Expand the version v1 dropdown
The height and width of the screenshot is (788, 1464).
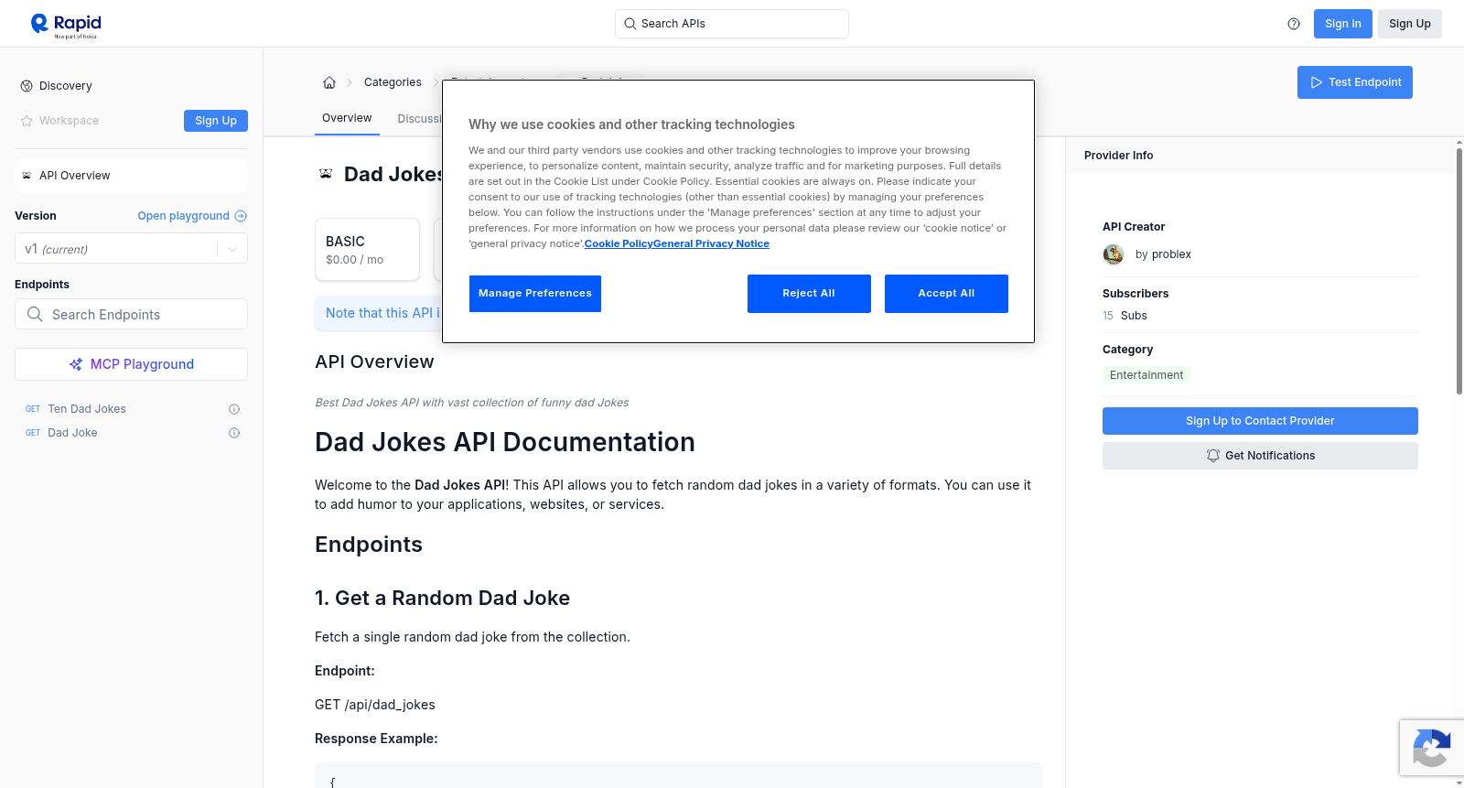point(232,249)
